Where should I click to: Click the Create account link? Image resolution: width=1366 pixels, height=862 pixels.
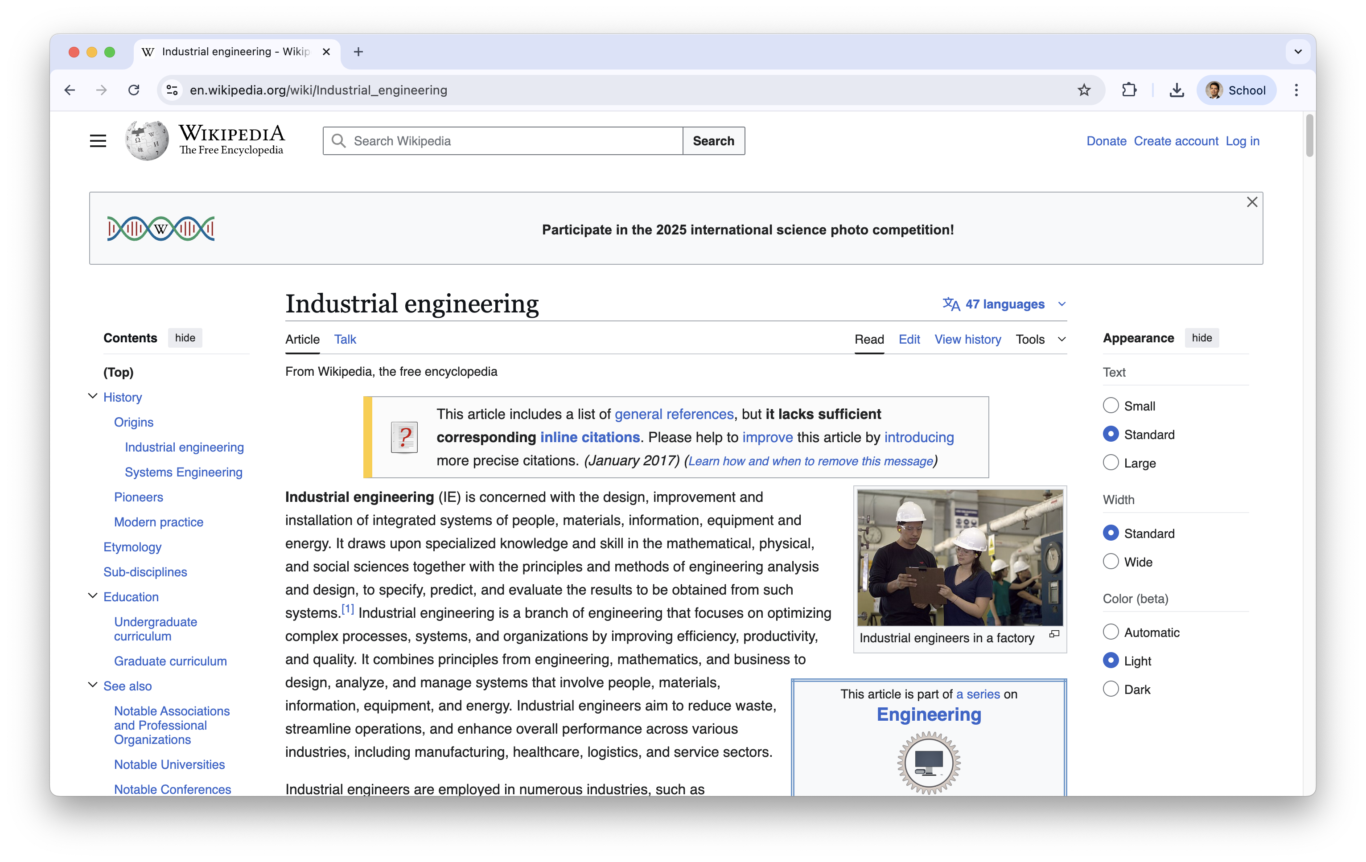(1175, 141)
